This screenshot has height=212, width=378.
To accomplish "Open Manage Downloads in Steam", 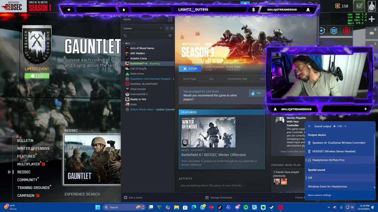I will click(219, 198).
